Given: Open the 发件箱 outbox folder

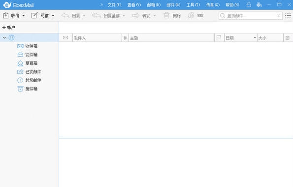Looking at the screenshot, I should pyautogui.click(x=28, y=55).
